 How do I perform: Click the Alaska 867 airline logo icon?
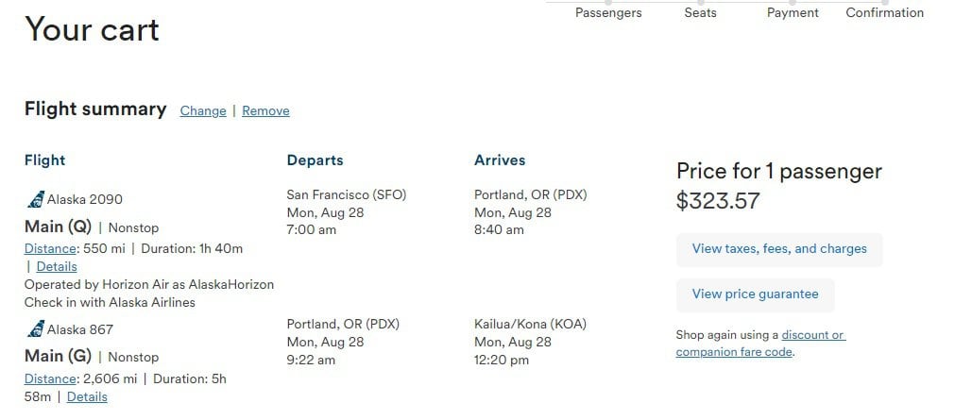[36, 329]
